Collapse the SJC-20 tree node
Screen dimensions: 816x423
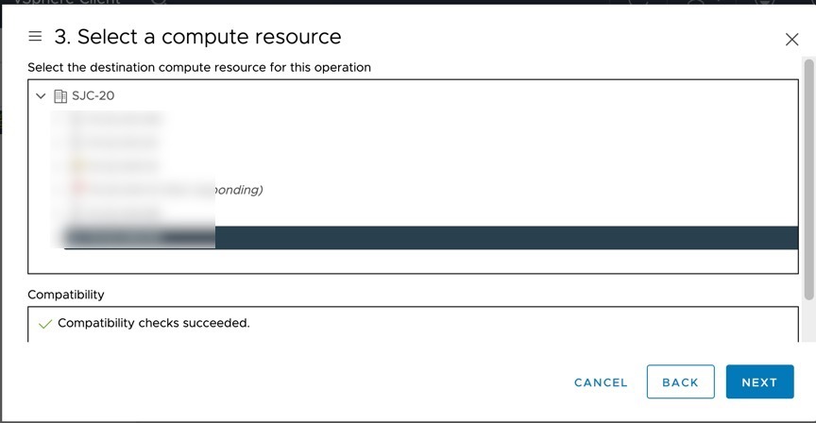[x=41, y=96]
